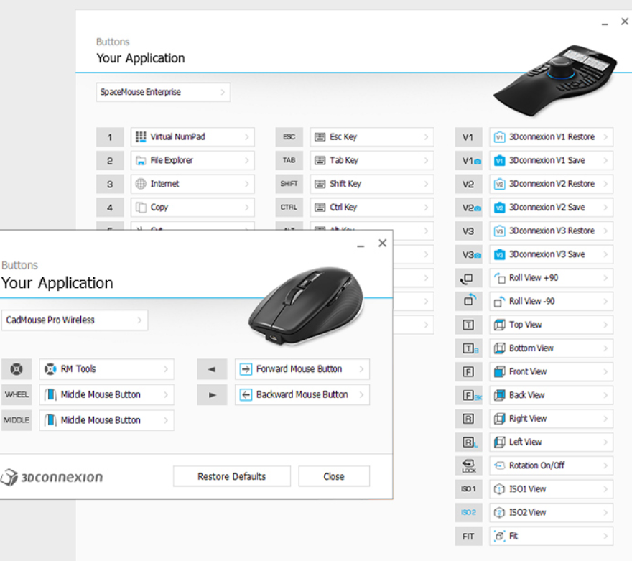Select the File Explorer assignment field

(192, 161)
